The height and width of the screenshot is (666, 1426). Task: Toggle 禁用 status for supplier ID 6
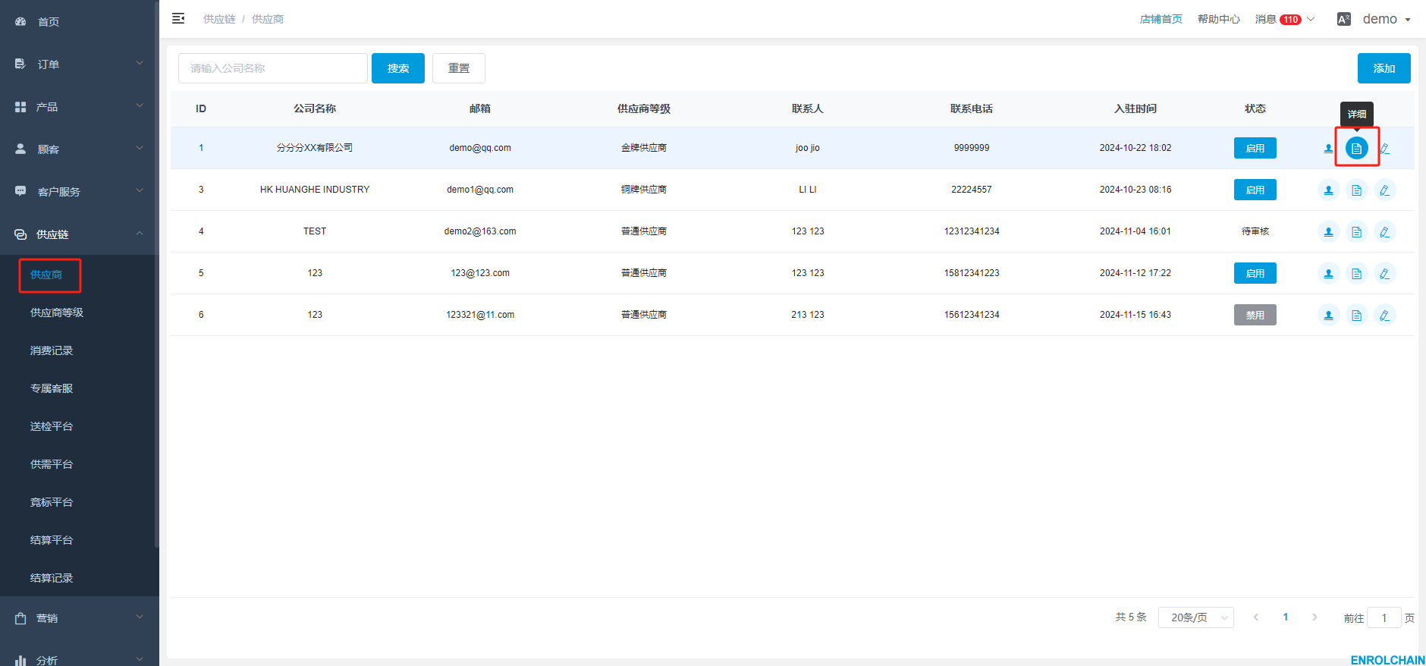1255,315
